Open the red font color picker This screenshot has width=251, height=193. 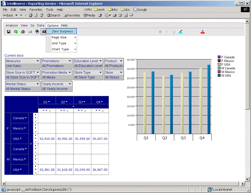coord(203,32)
